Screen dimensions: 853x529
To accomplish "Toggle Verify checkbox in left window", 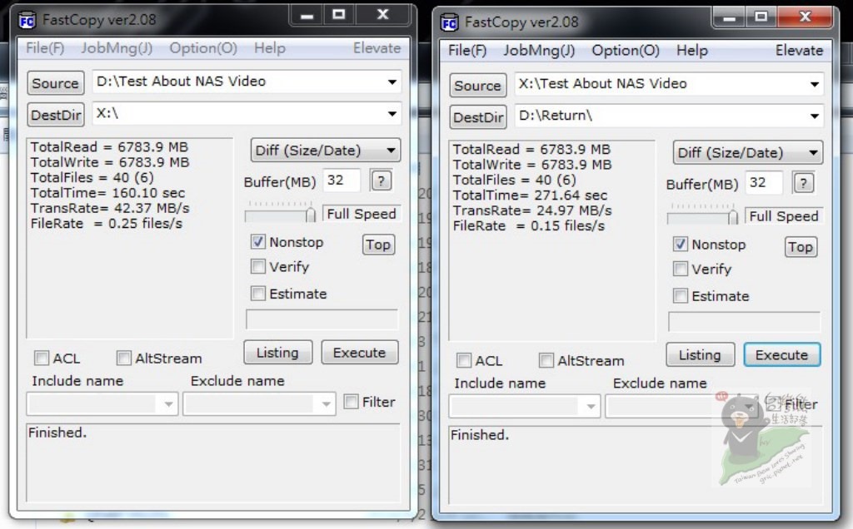I will pos(258,266).
